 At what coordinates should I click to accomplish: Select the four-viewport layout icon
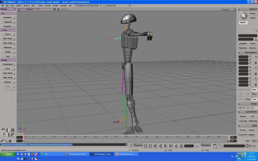[13, 130]
